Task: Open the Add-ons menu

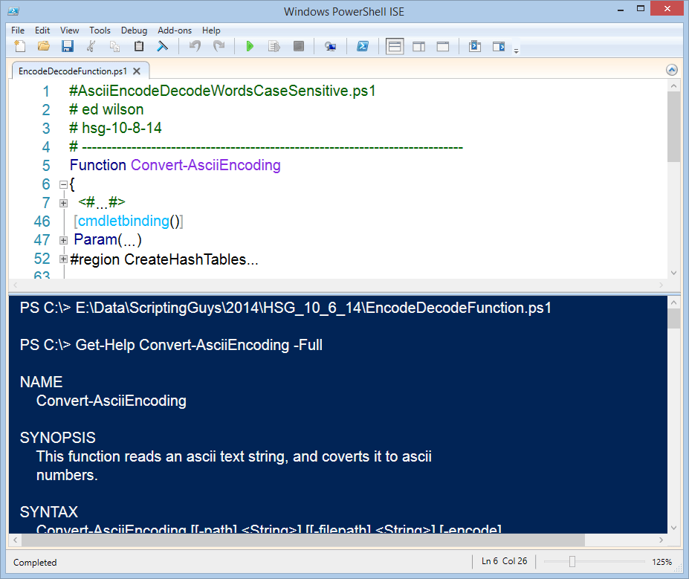Action: pyautogui.click(x=175, y=30)
